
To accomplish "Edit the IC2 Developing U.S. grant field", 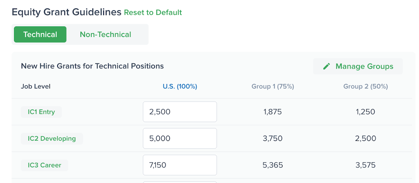I will (x=180, y=138).
